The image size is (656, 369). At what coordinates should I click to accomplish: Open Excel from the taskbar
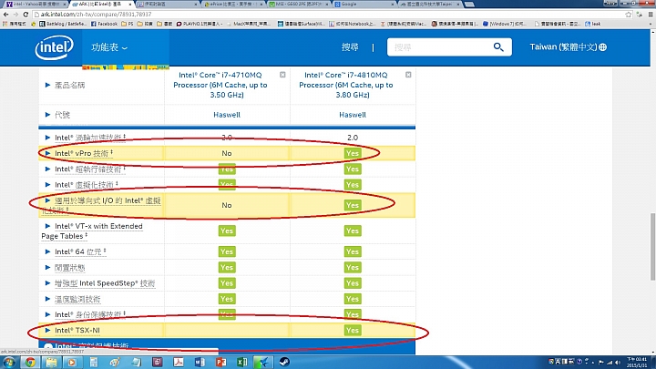point(241,362)
